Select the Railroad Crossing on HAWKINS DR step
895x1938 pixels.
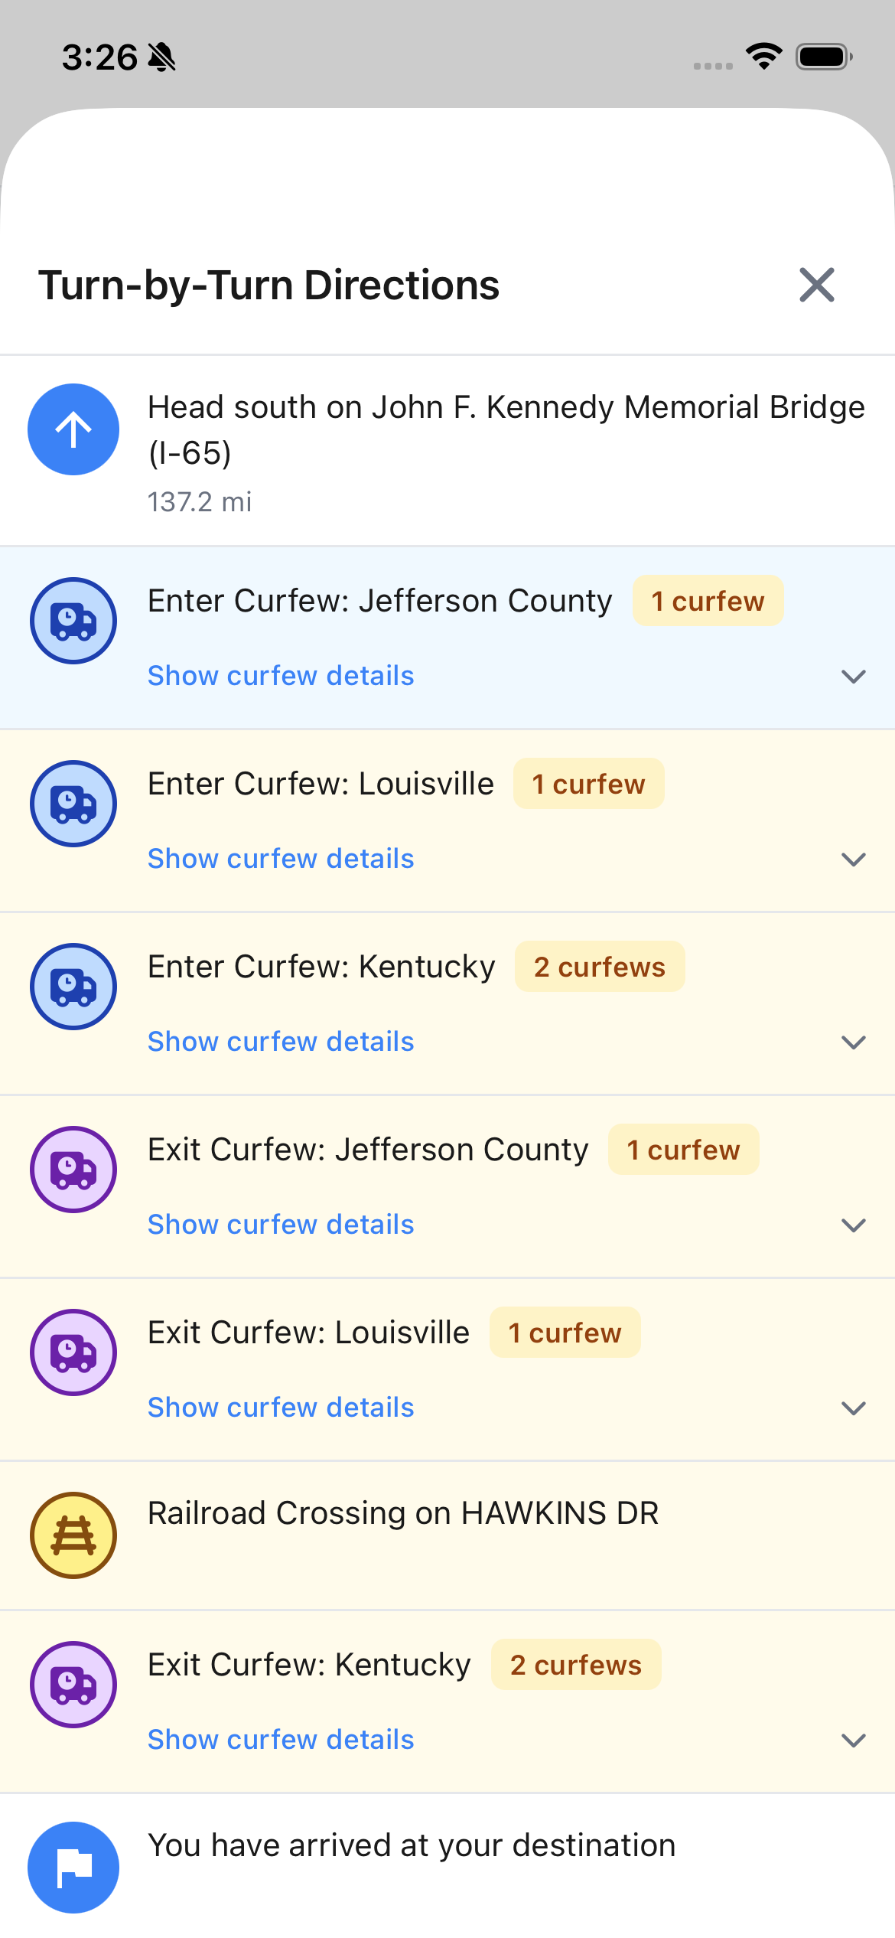coord(403,1513)
